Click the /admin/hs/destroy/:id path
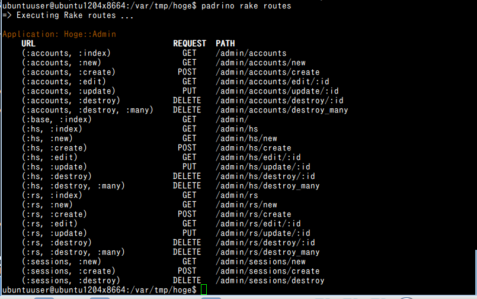This screenshot has width=477, height=299. coord(265,176)
